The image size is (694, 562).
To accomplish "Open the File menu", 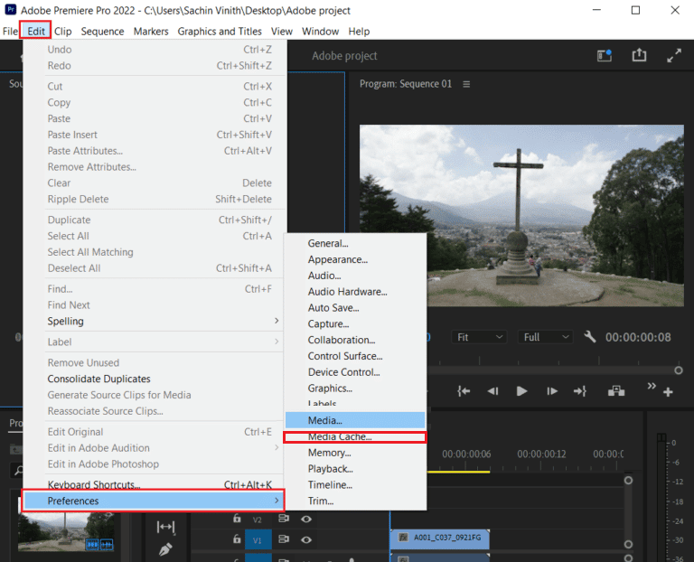I will pyautogui.click(x=10, y=32).
